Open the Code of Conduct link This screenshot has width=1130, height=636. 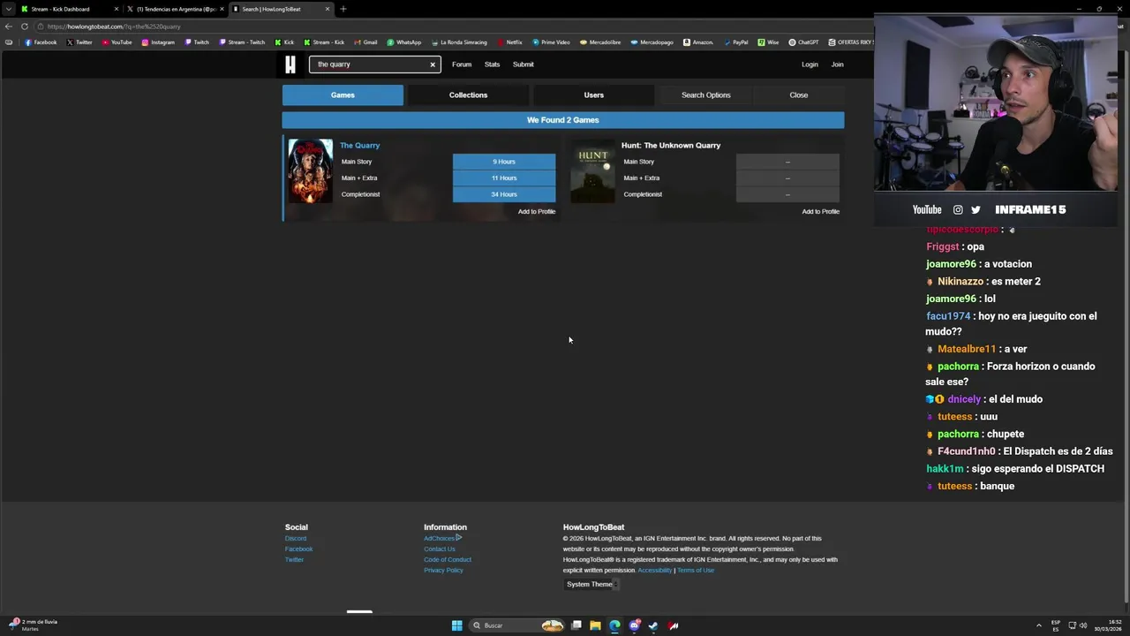pyautogui.click(x=448, y=560)
